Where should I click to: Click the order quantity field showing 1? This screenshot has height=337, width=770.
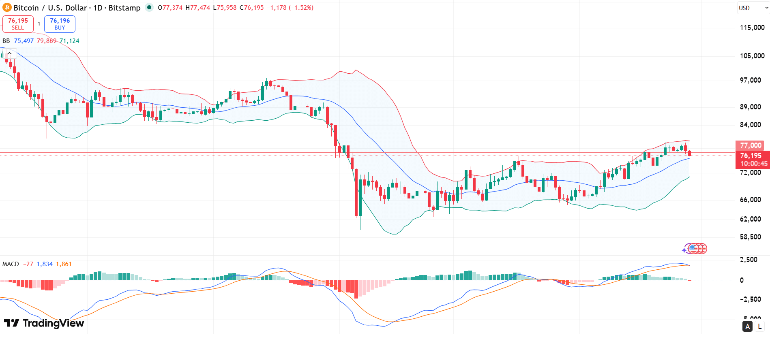pos(39,24)
